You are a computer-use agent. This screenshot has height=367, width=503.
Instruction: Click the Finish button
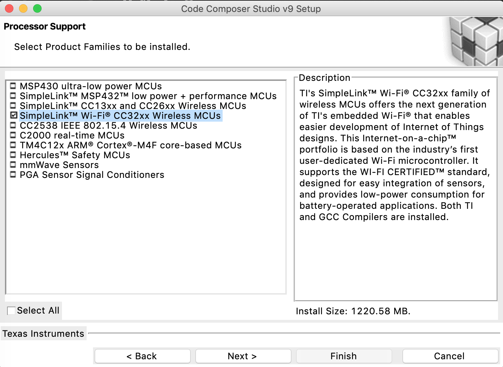point(344,356)
